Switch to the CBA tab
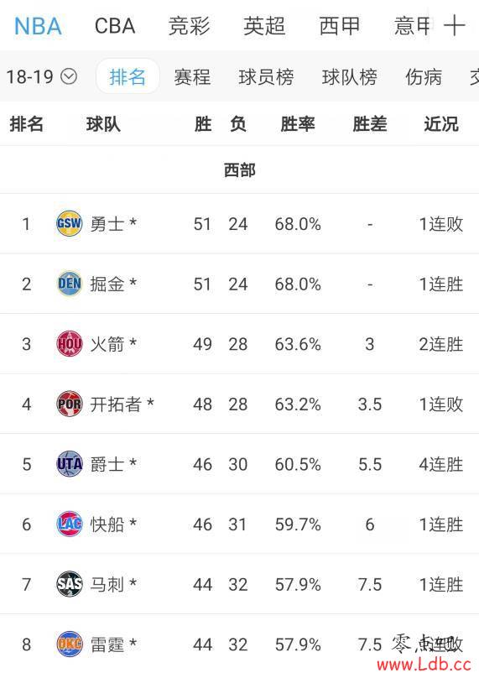The height and width of the screenshot is (673, 479). pyautogui.click(x=115, y=26)
